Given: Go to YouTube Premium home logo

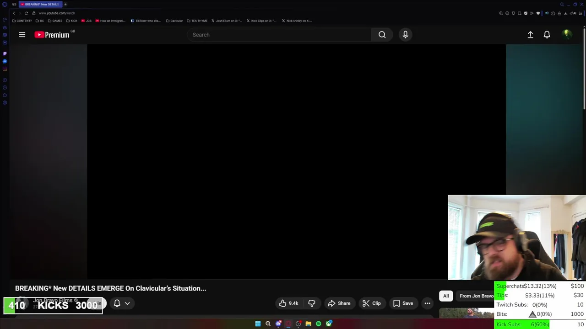Looking at the screenshot, I should point(52,35).
